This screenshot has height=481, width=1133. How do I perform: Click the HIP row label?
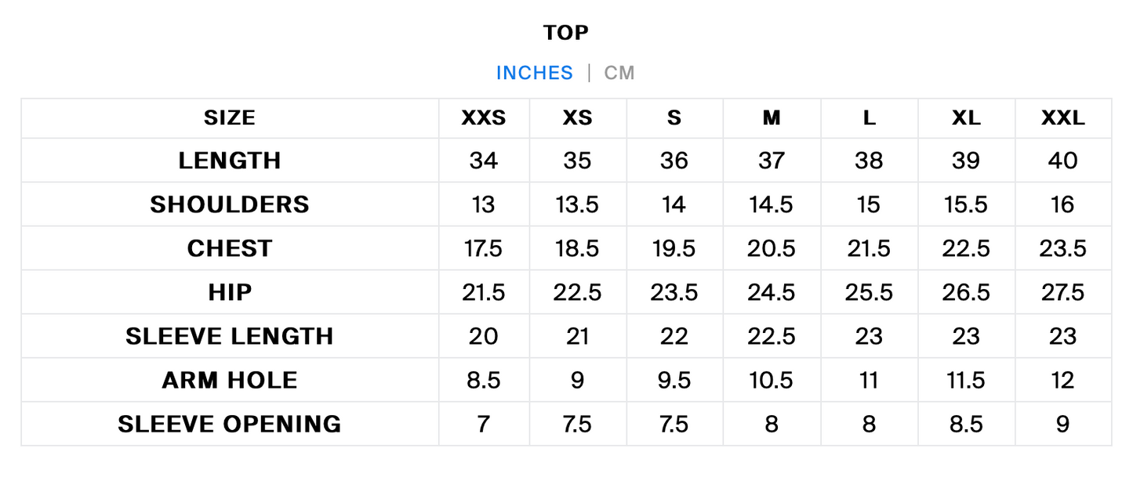click(230, 292)
